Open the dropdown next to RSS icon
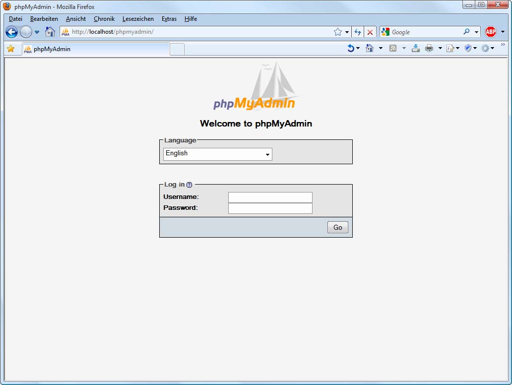The image size is (512, 385). [404, 48]
